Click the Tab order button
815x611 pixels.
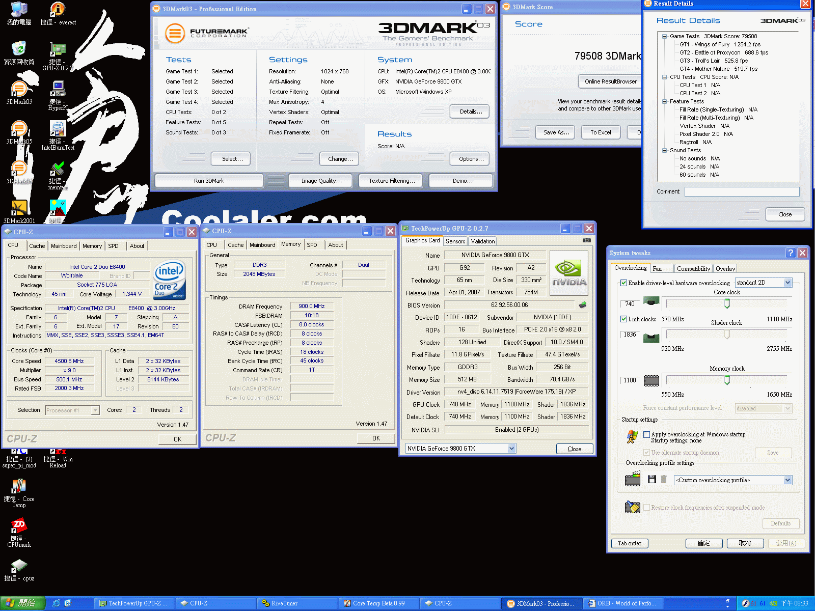(x=630, y=543)
